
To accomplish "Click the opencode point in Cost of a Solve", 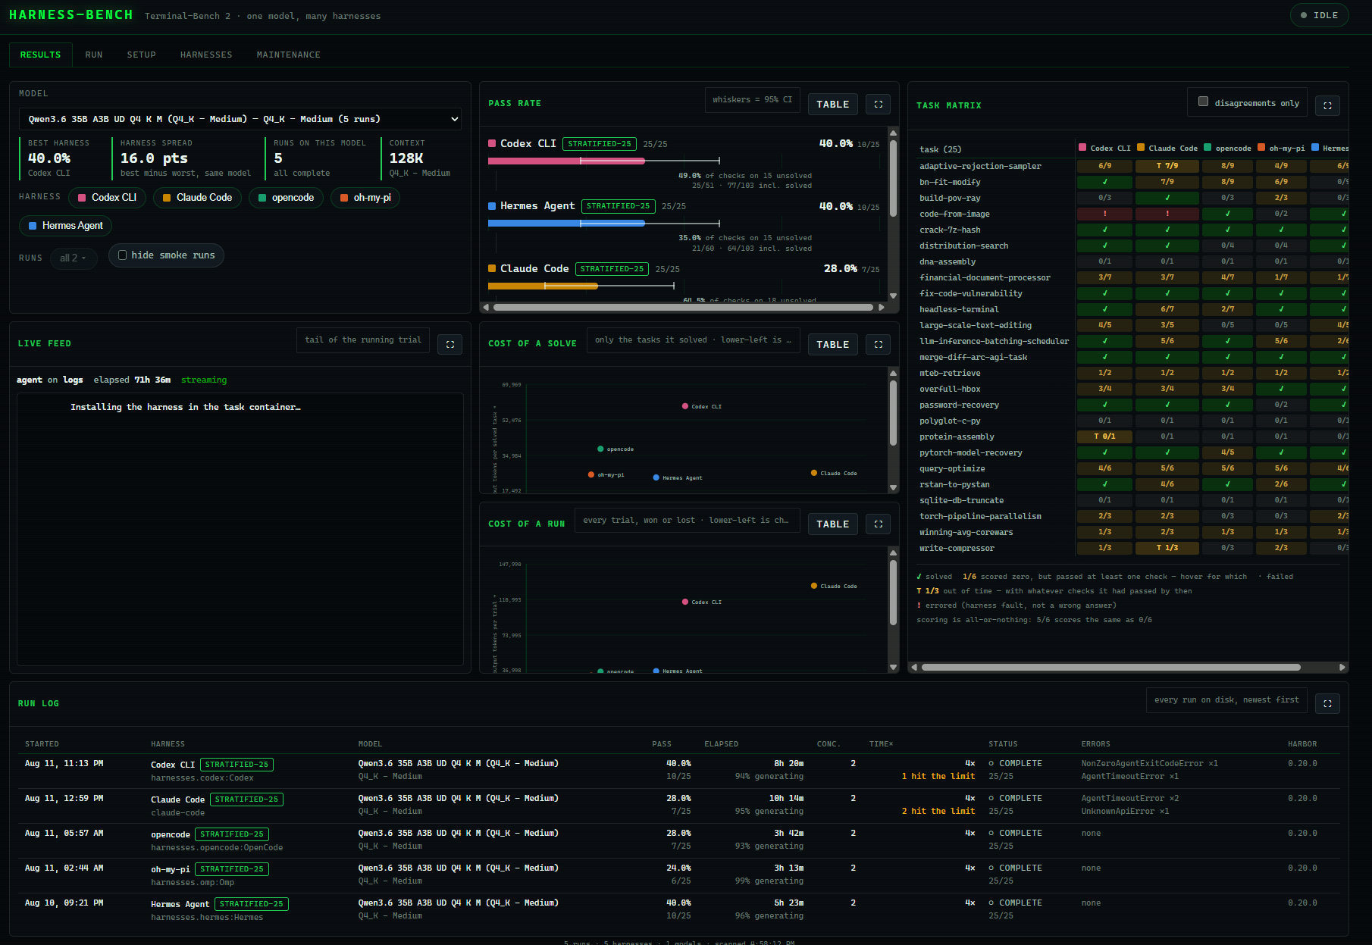I will [x=600, y=449].
